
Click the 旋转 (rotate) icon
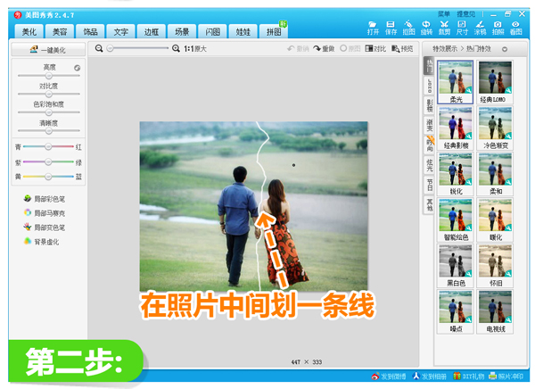click(426, 25)
